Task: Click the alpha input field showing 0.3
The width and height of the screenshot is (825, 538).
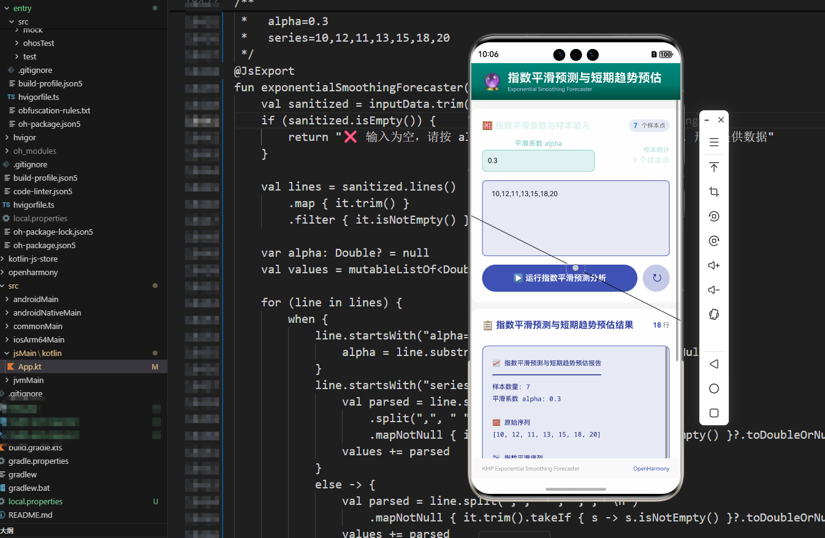Action: (538, 161)
